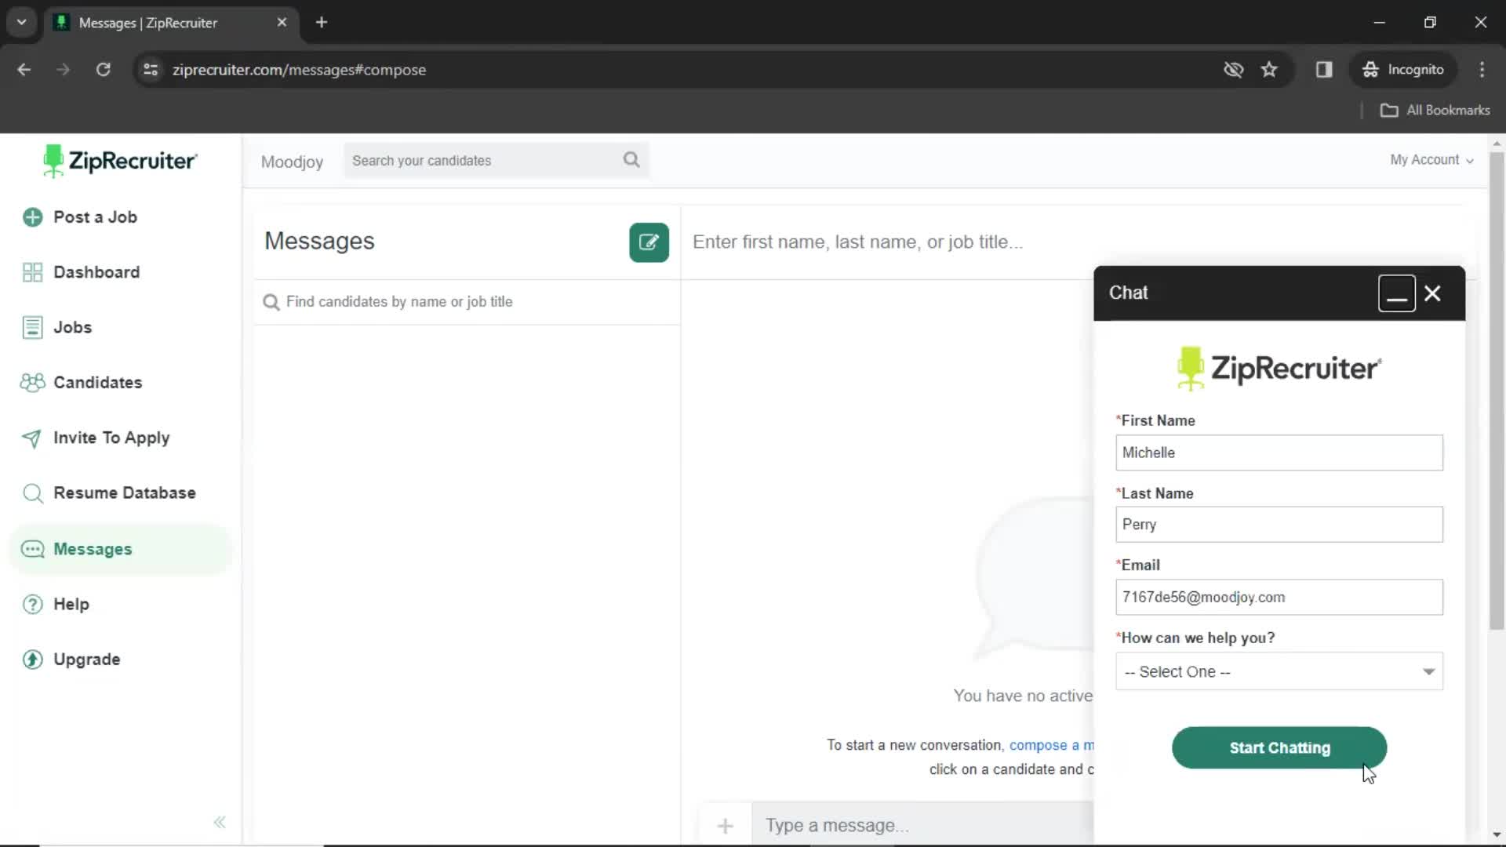The height and width of the screenshot is (847, 1506).
Task: Click Find candidates by name search bar
Action: point(467,301)
